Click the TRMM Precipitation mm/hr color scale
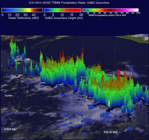The image size is (149, 140). [x=111, y=10]
